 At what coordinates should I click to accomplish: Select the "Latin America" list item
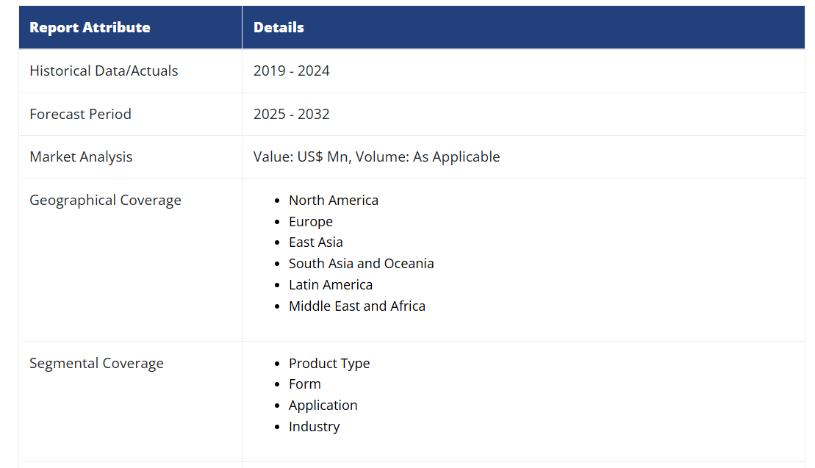click(331, 285)
